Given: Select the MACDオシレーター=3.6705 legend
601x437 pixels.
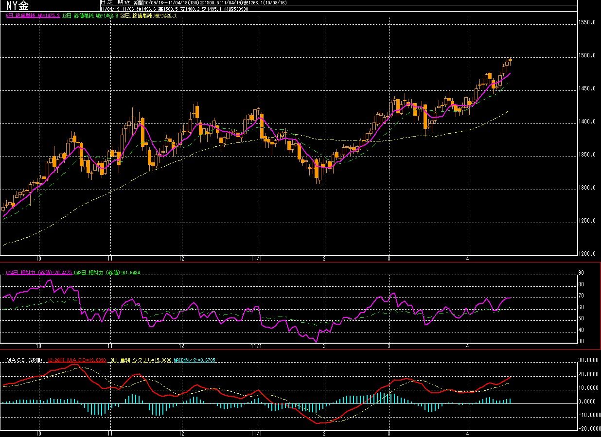Looking at the screenshot, I should (x=194, y=360).
